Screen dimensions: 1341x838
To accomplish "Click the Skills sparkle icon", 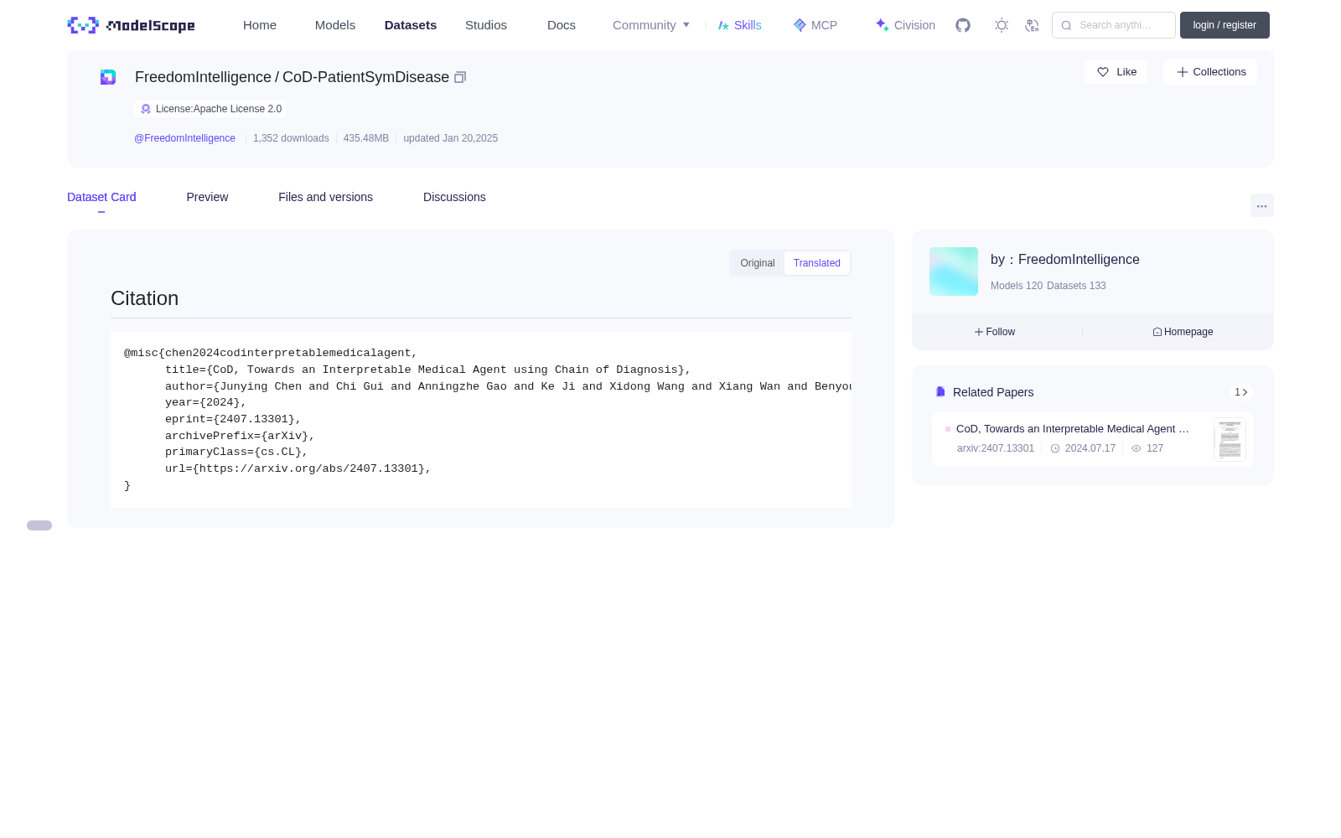I will pos(723,25).
